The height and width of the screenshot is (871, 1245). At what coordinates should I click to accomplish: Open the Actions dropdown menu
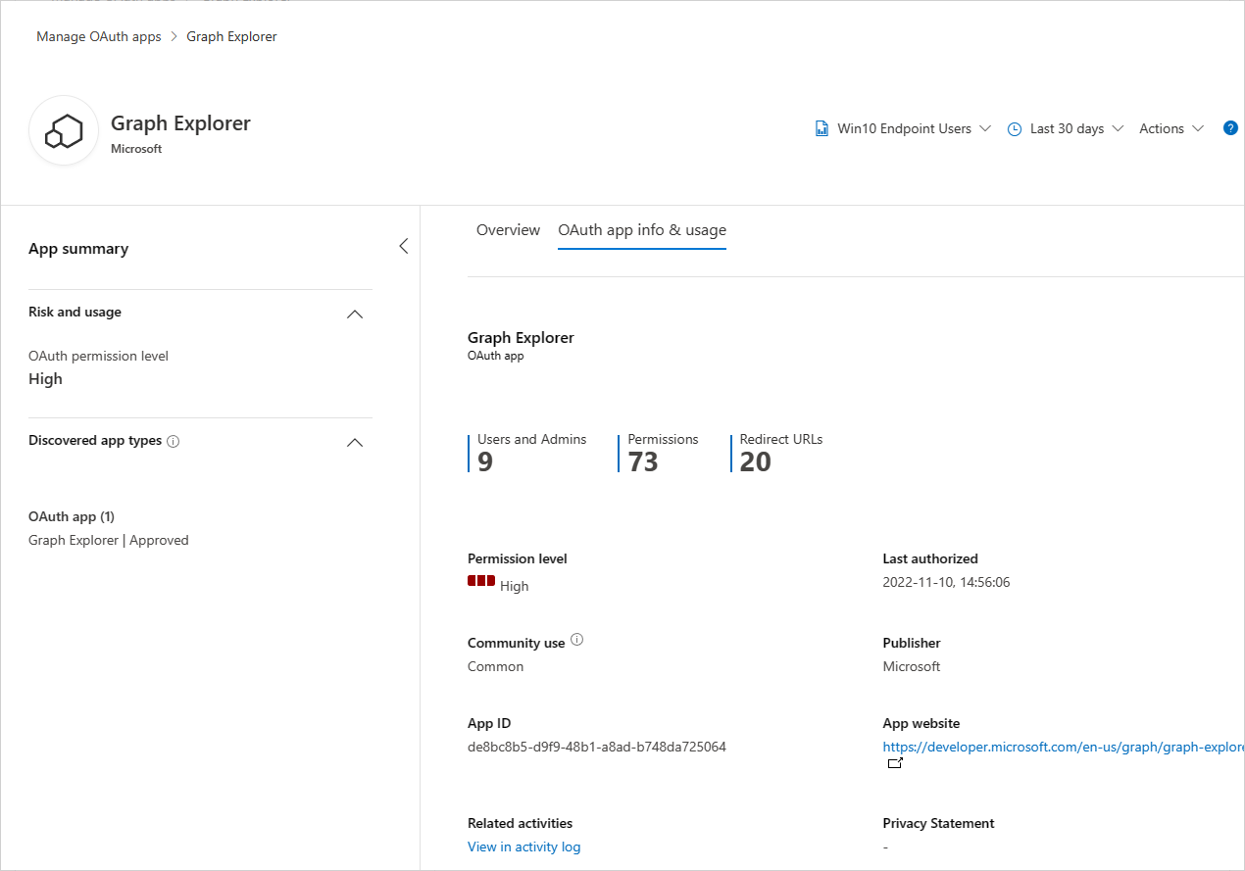(1170, 127)
